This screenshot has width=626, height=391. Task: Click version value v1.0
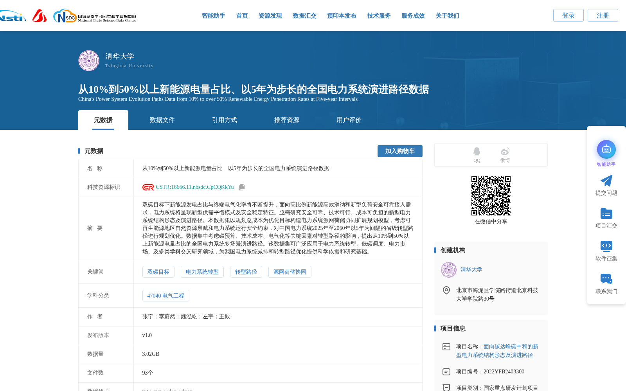(147, 335)
